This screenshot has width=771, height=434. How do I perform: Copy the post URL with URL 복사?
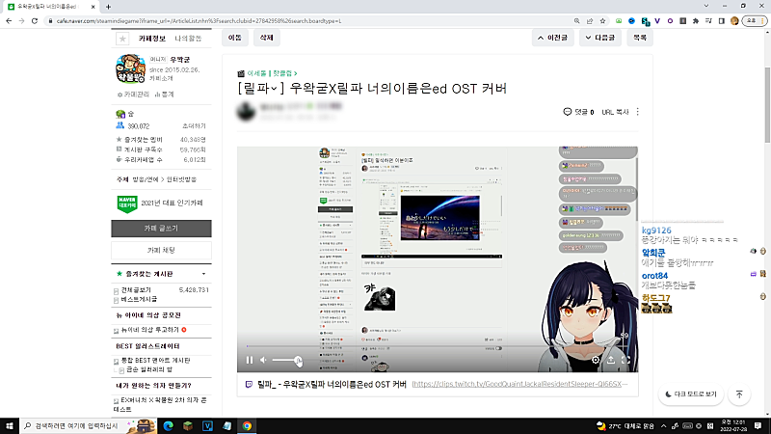pos(615,112)
